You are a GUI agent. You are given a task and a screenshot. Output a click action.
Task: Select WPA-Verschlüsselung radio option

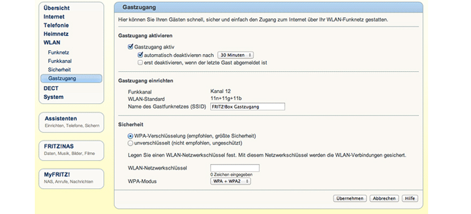[x=130, y=136]
